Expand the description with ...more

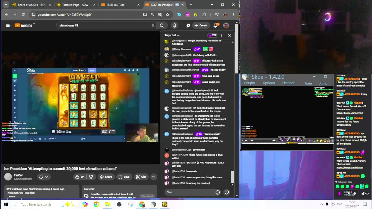point(11,197)
